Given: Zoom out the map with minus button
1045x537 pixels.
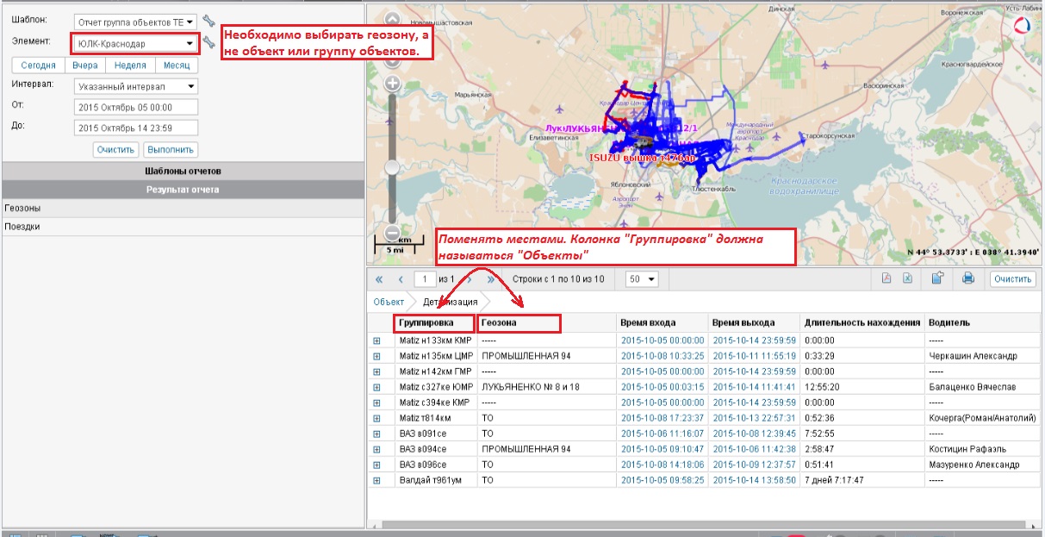Looking at the screenshot, I should [392, 233].
